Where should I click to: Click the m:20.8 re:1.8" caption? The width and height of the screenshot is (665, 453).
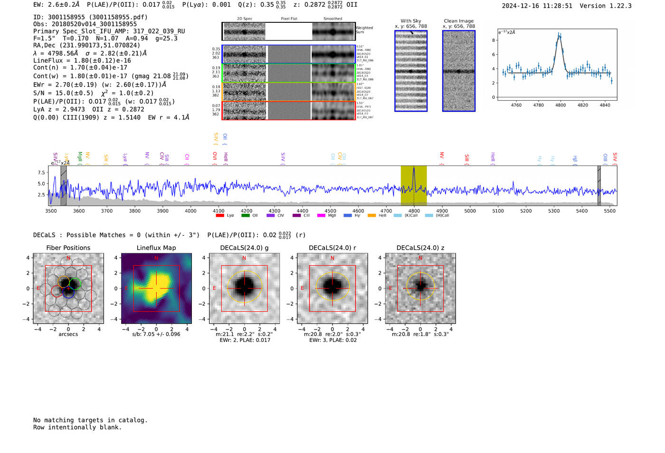coord(420,334)
